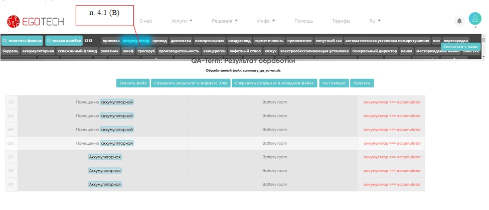Click 'Скачать файл' button
This screenshot has height=210, width=489.
[133, 83]
